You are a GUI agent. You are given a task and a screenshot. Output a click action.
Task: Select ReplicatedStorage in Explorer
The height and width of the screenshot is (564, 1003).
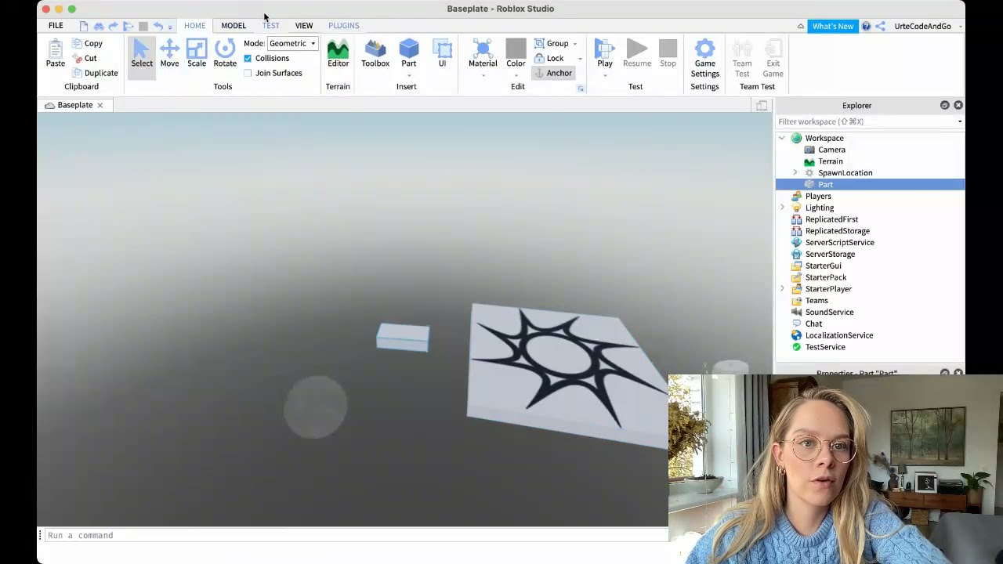tap(837, 231)
